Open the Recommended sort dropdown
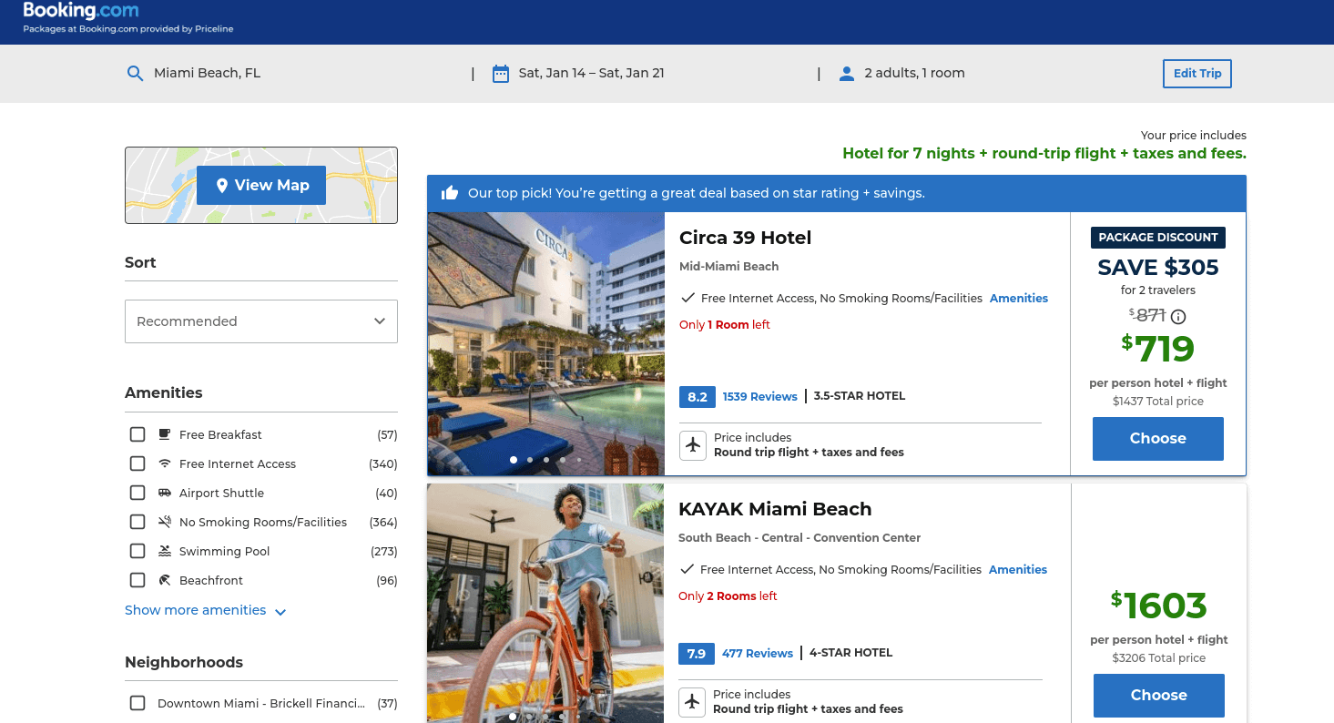 [x=261, y=321]
